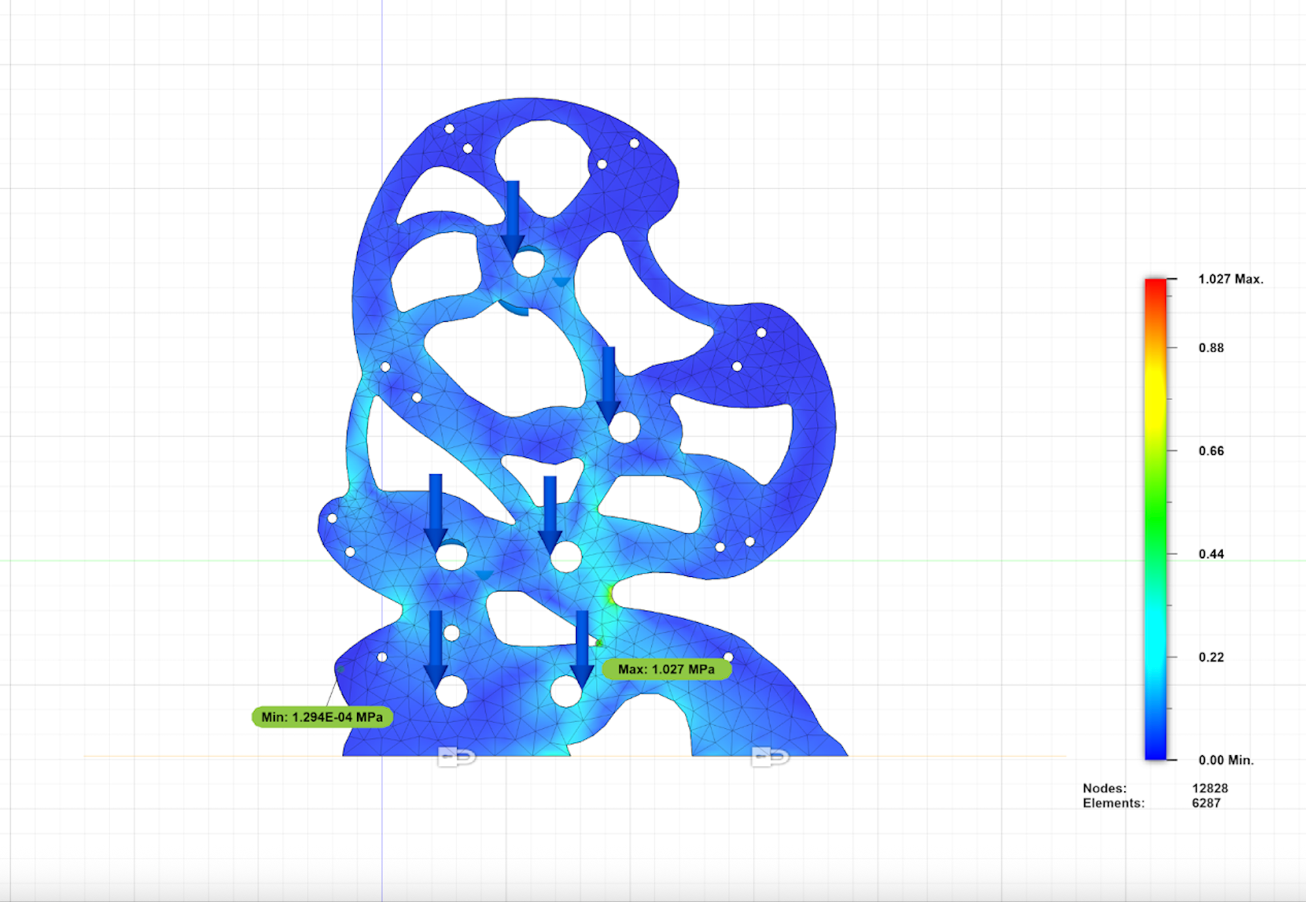
Task: Click the lowest load arrow on the left
Action: (436, 646)
